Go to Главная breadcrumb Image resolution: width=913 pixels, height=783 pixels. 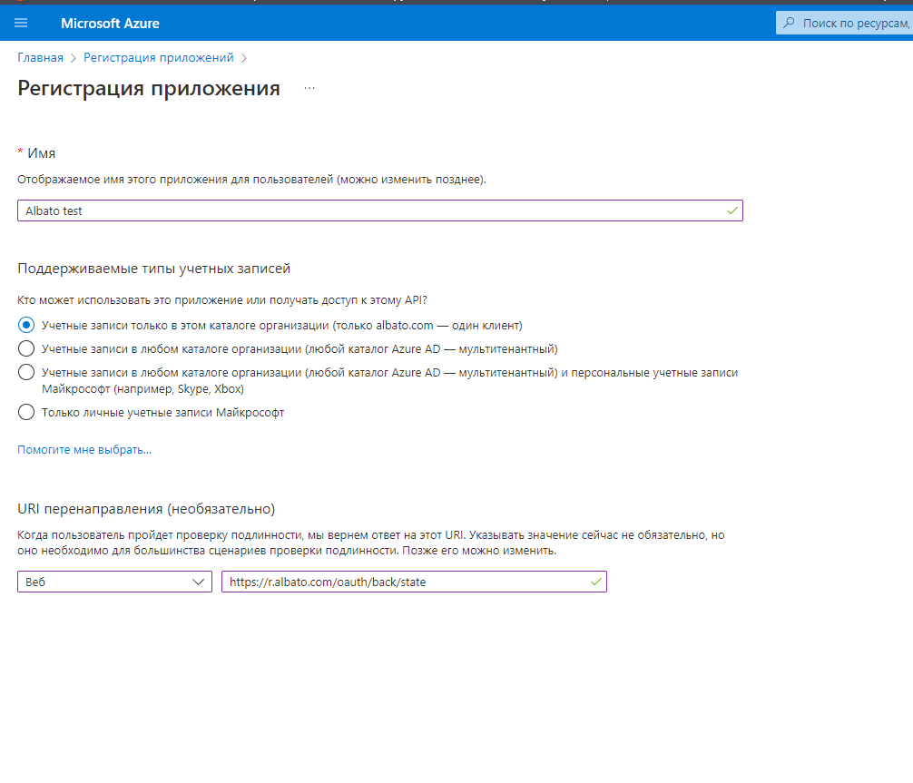40,58
